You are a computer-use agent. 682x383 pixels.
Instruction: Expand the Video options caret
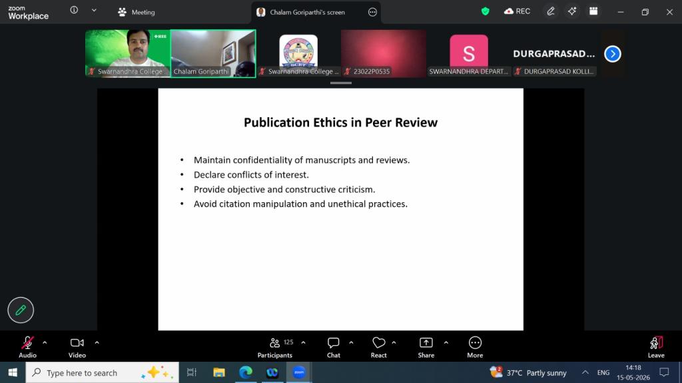pos(97,342)
